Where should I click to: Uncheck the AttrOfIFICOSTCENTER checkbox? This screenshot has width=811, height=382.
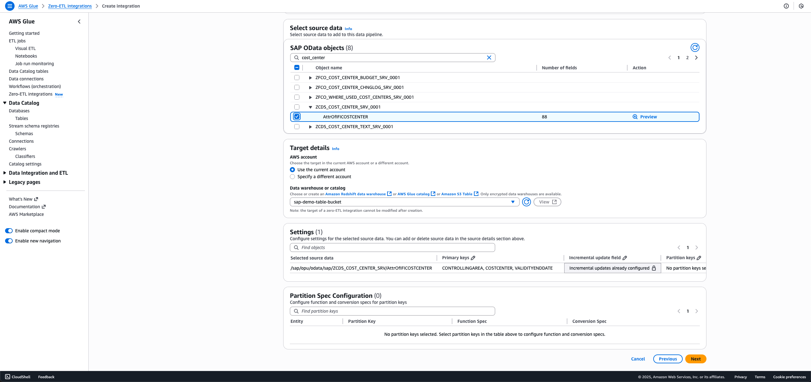tap(297, 117)
